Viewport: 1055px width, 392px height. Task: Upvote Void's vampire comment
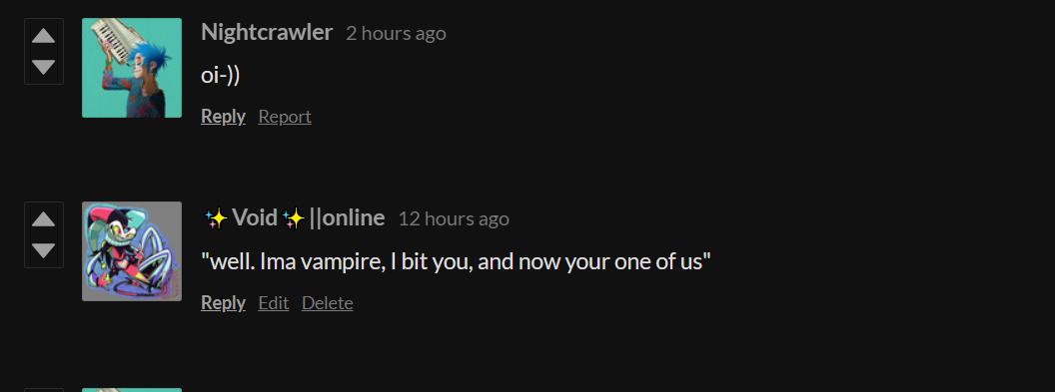(44, 218)
